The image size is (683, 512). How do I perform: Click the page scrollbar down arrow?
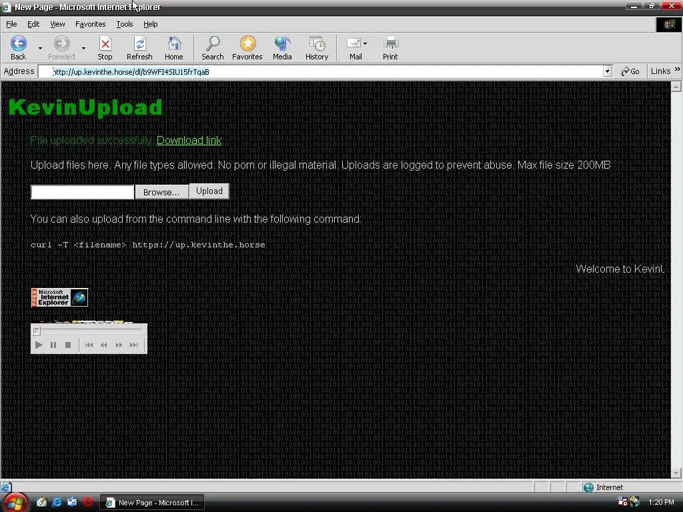point(676,473)
